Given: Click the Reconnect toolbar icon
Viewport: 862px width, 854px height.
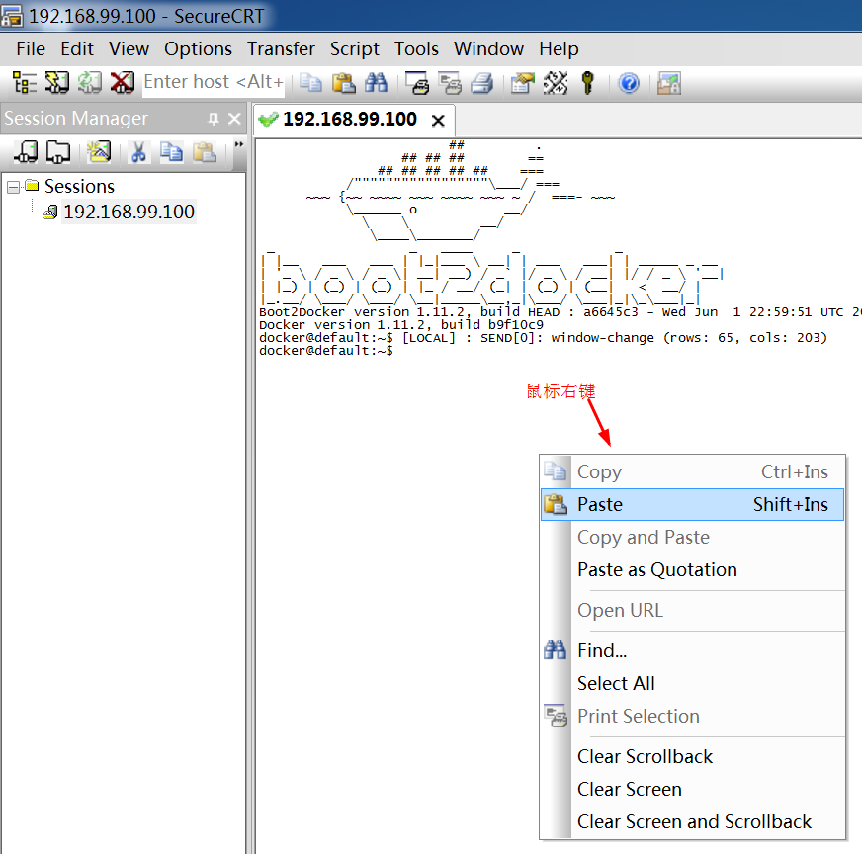Looking at the screenshot, I should coord(90,84).
